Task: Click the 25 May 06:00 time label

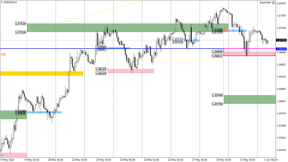Action: click(128, 160)
